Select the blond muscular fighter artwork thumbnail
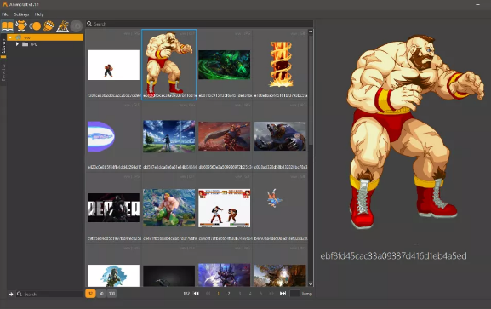The image size is (491, 309). (168, 208)
